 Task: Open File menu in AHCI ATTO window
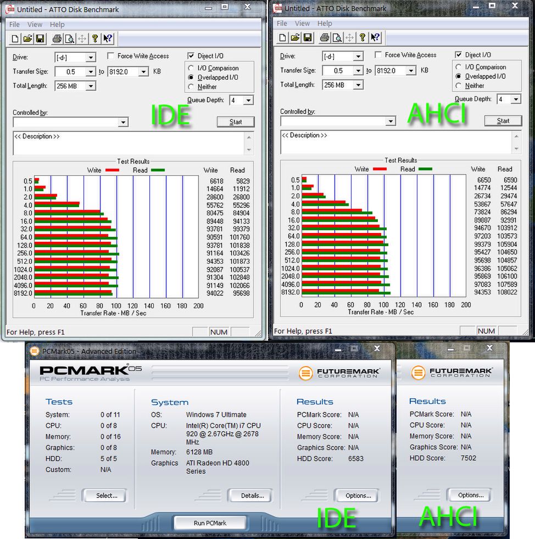point(282,24)
